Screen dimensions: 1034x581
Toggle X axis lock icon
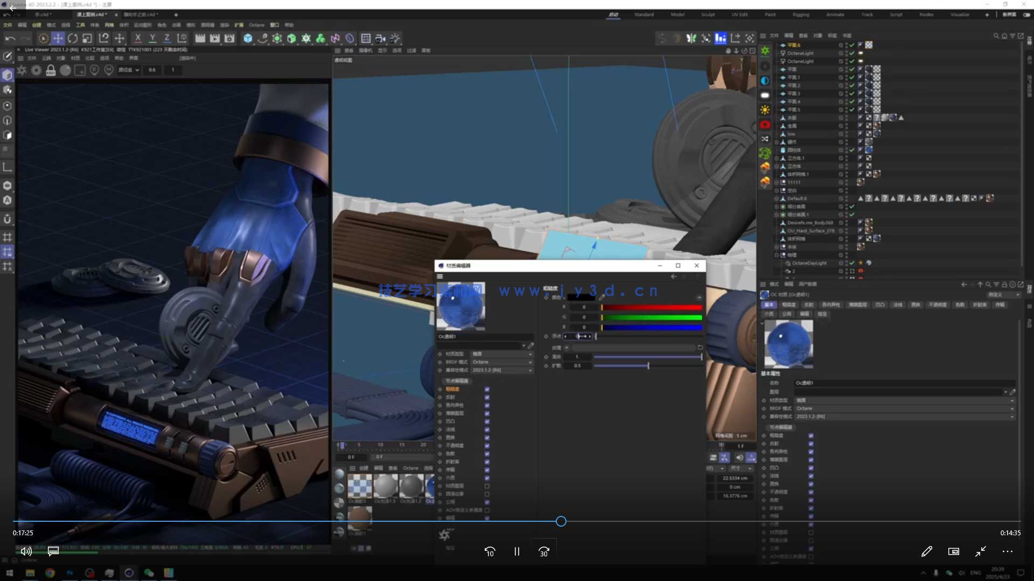[x=138, y=38]
